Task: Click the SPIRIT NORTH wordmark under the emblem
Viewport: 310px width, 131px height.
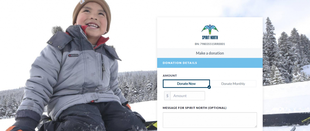Action: click(x=210, y=37)
